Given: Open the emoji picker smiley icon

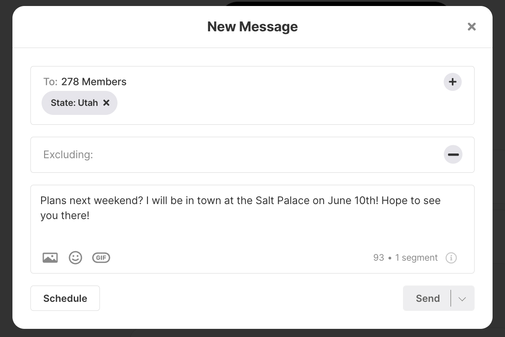Looking at the screenshot, I should [75, 258].
